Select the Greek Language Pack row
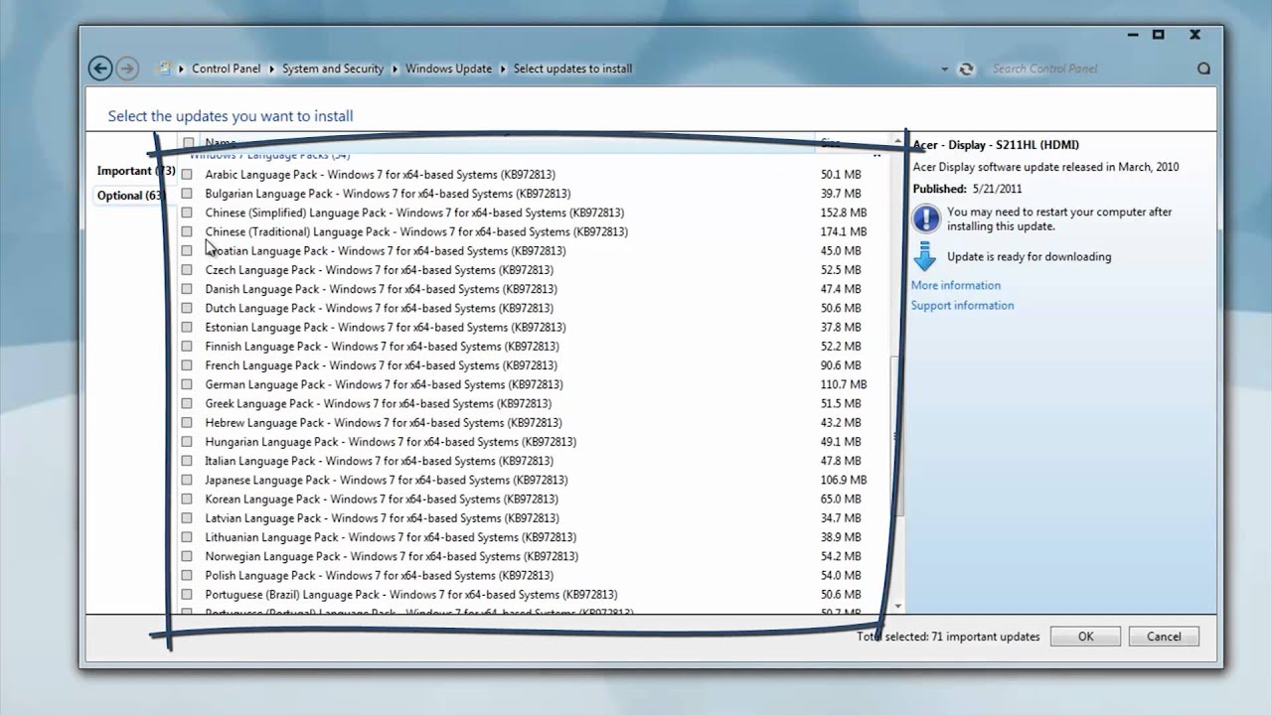This screenshot has height=715, width=1272. point(535,403)
